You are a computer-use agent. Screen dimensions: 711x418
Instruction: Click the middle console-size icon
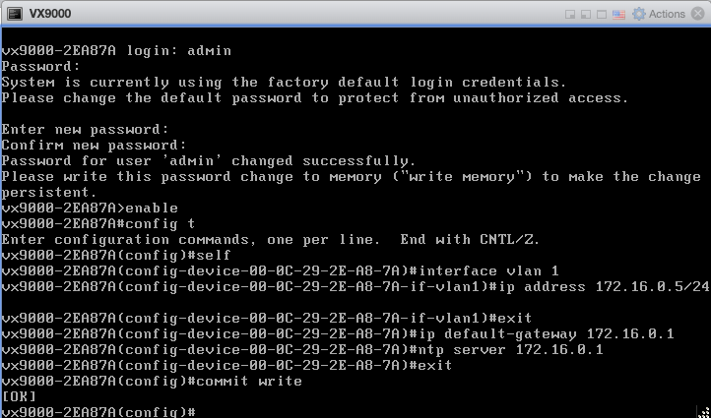(x=586, y=14)
